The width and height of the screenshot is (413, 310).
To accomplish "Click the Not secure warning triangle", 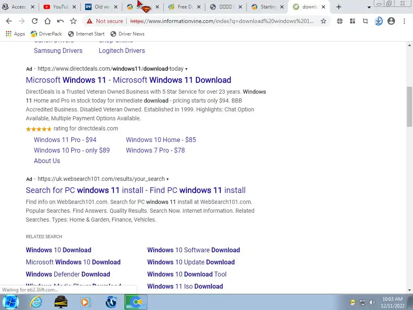I will pos(90,21).
